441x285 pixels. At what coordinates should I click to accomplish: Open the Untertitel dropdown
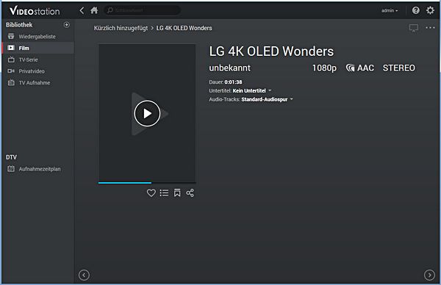(x=252, y=90)
